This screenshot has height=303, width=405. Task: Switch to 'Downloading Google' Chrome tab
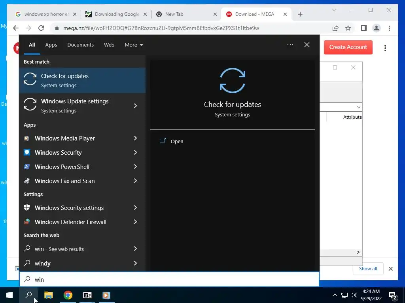click(x=116, y=14)
